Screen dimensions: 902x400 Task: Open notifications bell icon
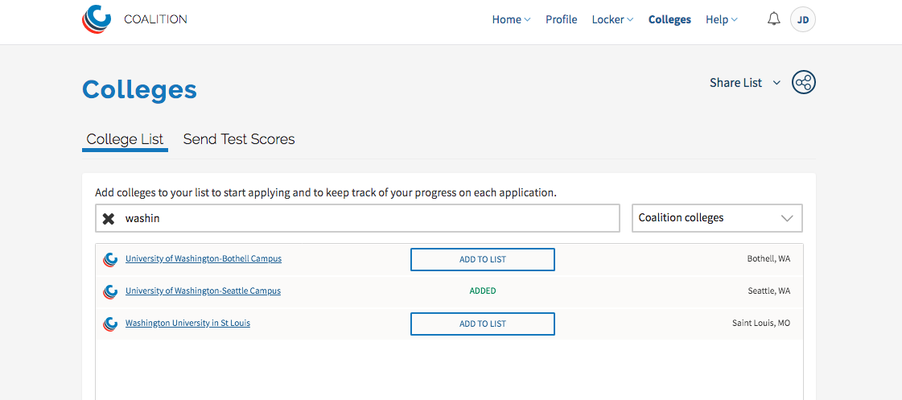pos(774,19)
